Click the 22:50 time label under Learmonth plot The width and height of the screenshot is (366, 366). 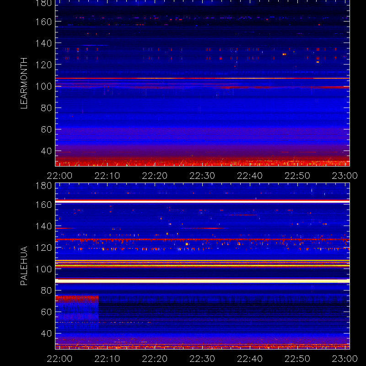point(297,176)
